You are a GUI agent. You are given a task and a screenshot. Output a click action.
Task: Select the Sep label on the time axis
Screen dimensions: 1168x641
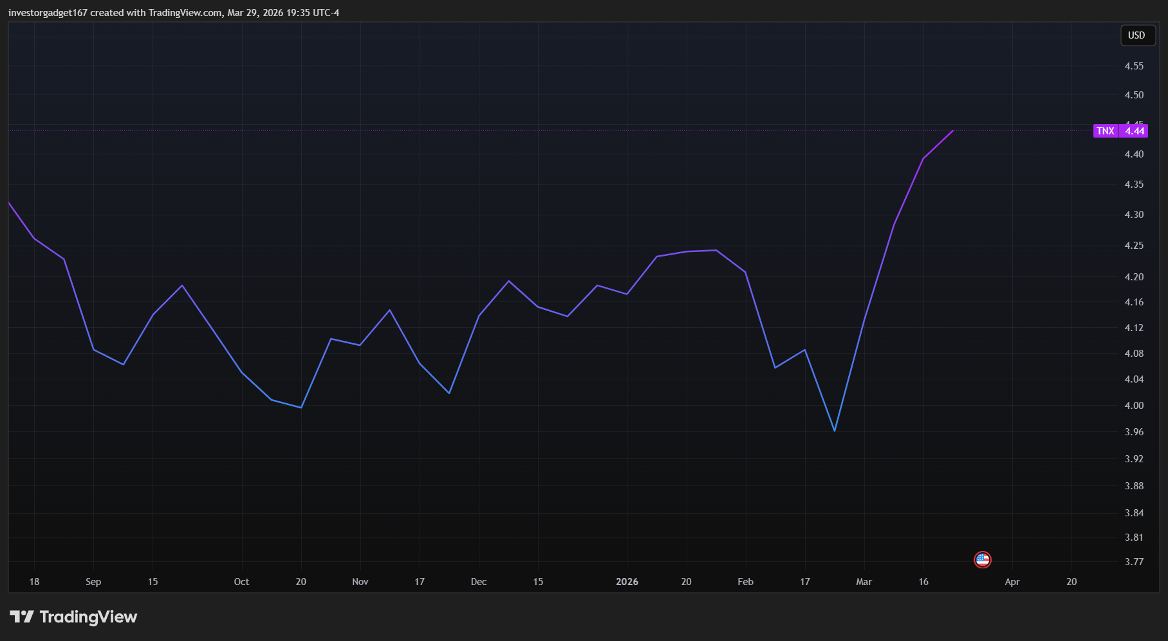93,582
